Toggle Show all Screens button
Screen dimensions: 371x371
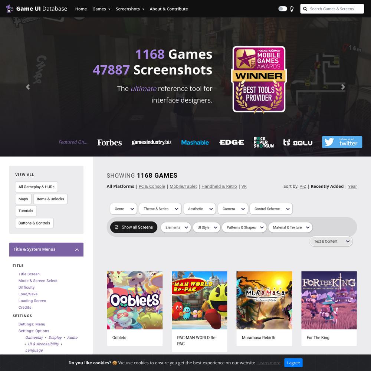click(x=134, y=227)
